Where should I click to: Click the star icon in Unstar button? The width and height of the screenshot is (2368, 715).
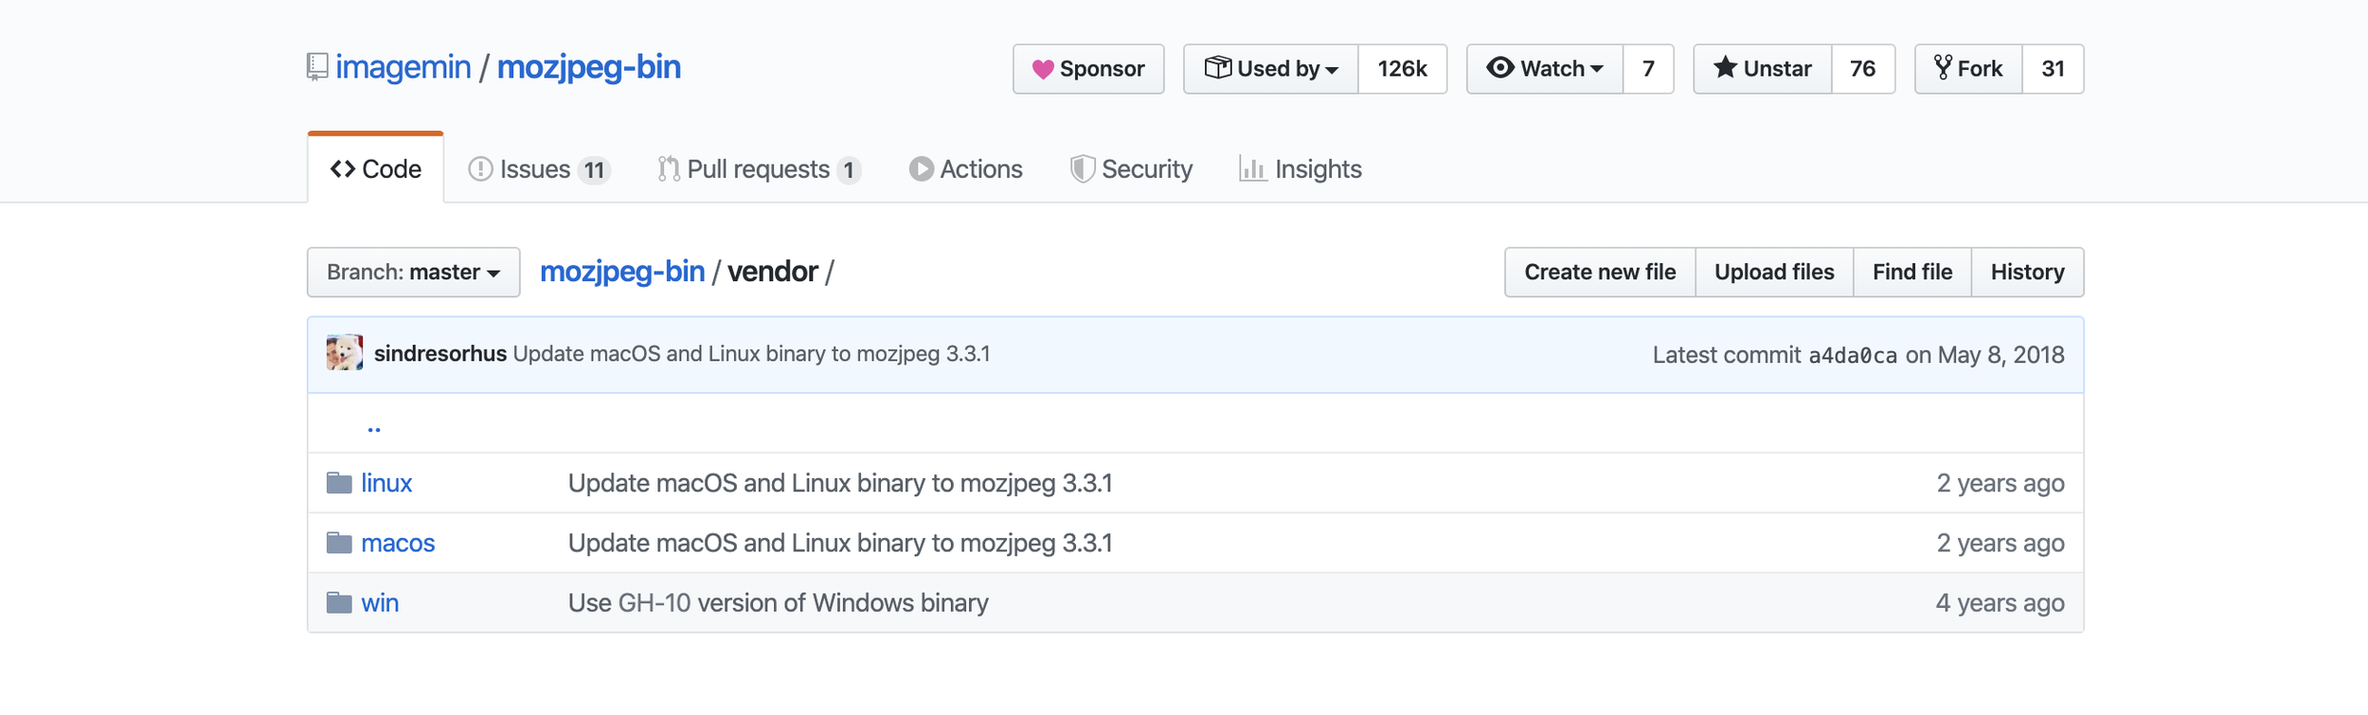tap(1725, 67)
